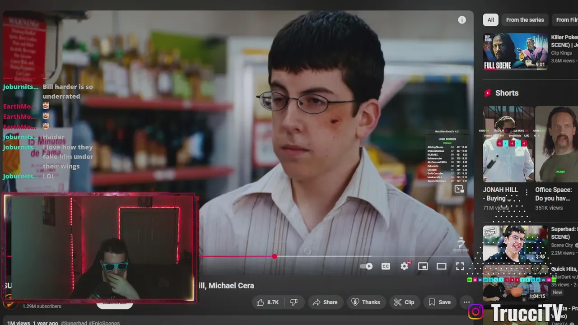Click the Thanks button
Image resolution: width=578 pixels, height=325 pixels.
point(366,302)
